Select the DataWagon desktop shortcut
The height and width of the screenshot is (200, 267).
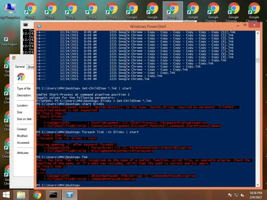click(10, 38)
